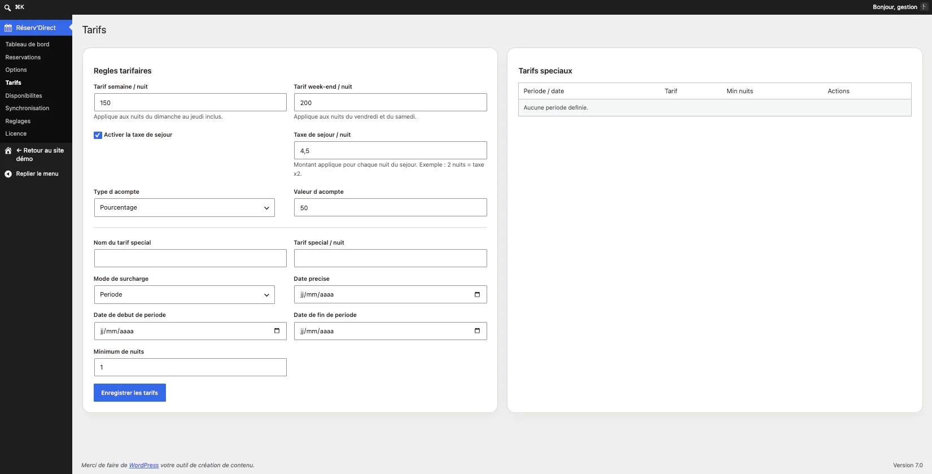The image size is (932, 474).
Task: Focus the Tarif semaine / nuit field
Action: click(190, 102)
